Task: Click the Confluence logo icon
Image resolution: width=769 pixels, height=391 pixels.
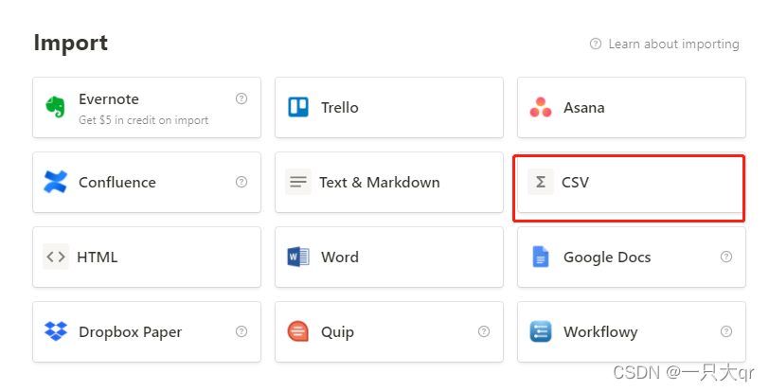Action: click(56, 182)
